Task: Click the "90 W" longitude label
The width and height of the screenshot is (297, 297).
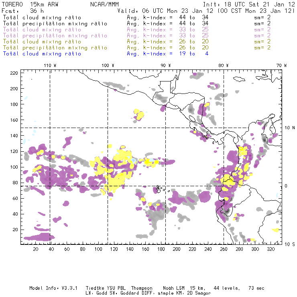Action: click(x=166, y=65)
